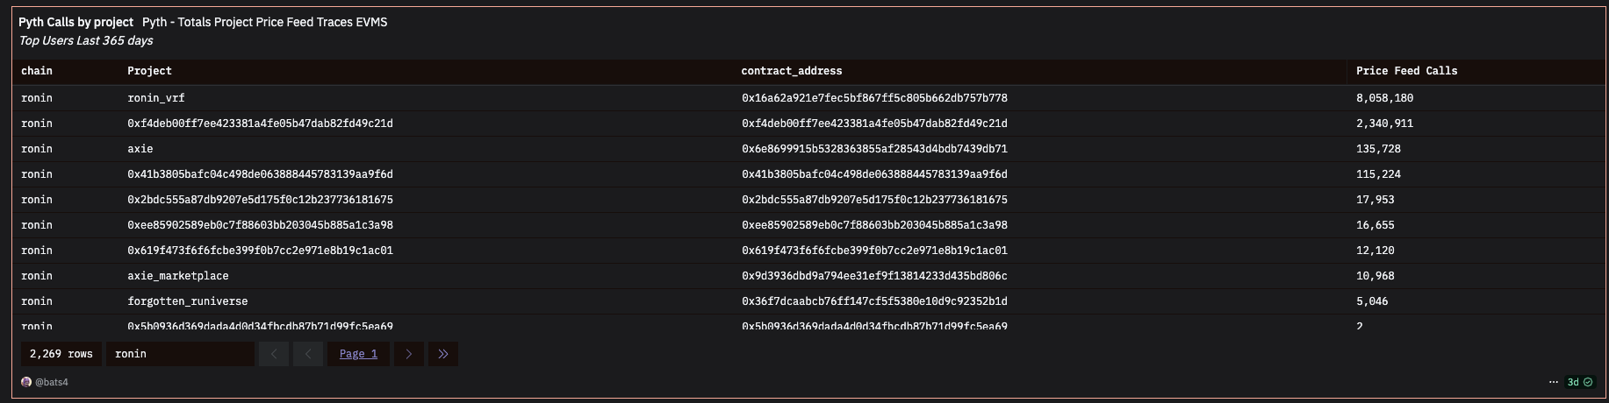Jump to last page of table
Image resolution: width=1609 pixels, height=403 pixels.
(442, 354)
